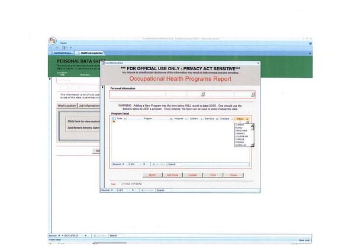Open the Code column filter arrow
This screenshot has height=250, width=364.
click(x=125, y=119)
